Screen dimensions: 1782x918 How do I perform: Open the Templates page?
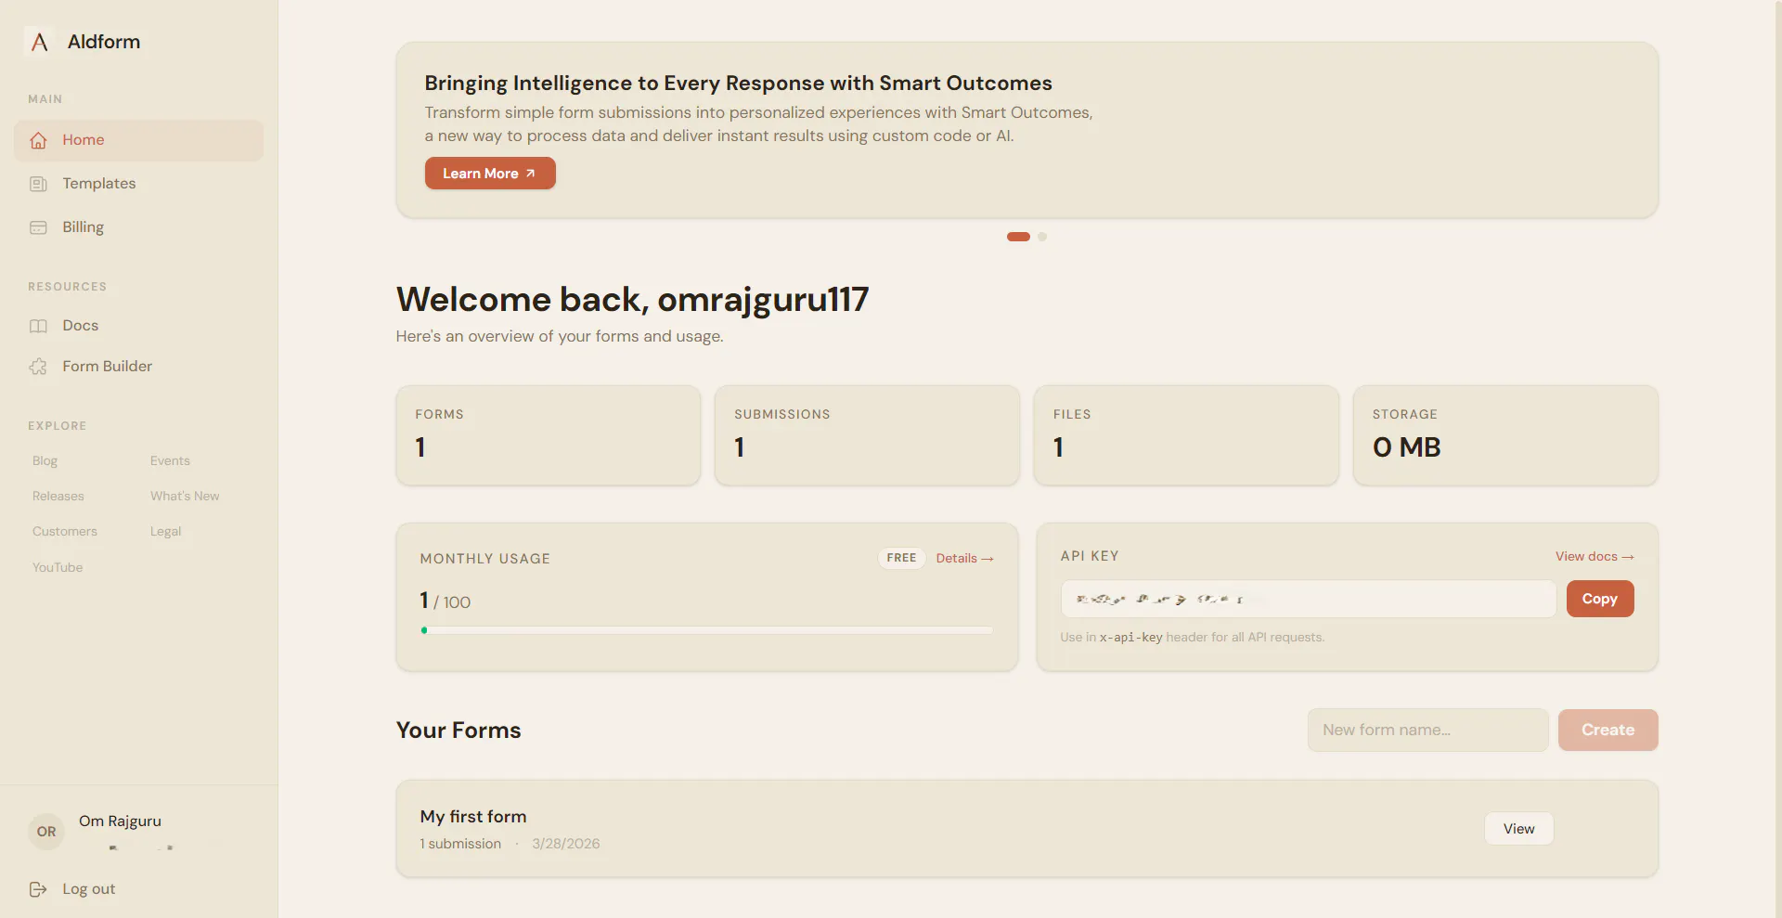pyautogui.click(x=139, y=184)
